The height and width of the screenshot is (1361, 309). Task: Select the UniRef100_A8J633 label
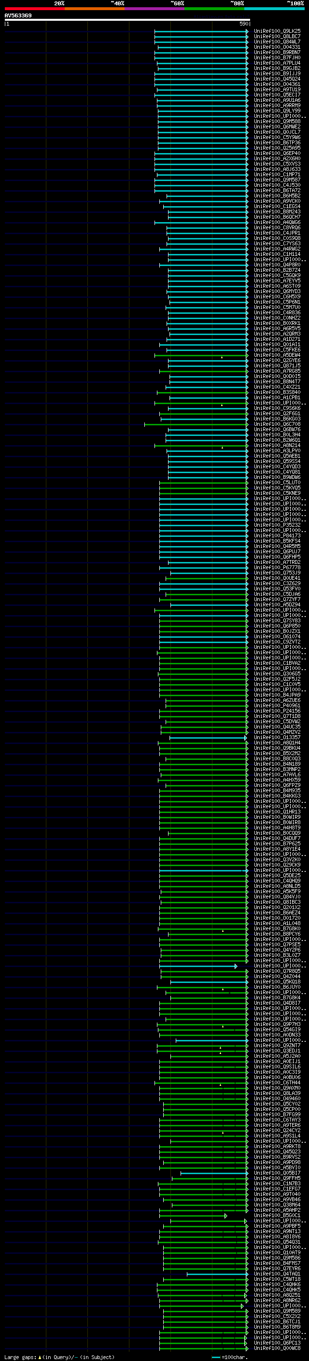(x=277, y=169)
